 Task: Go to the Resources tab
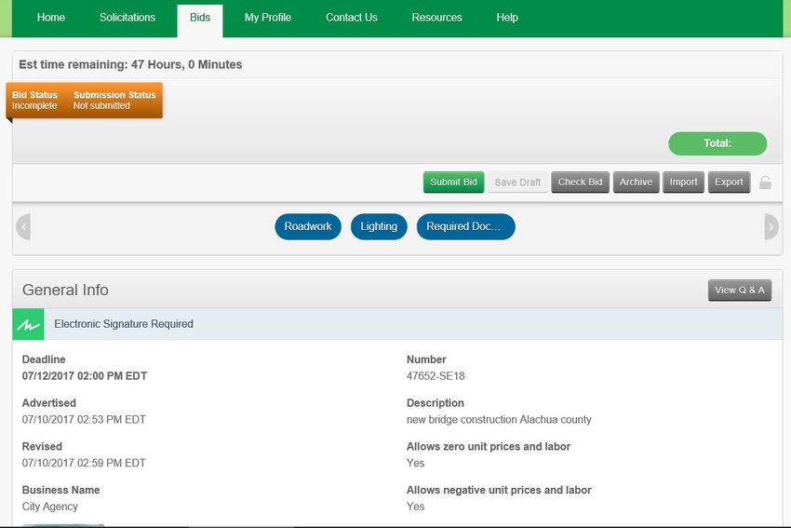(436, 18)
